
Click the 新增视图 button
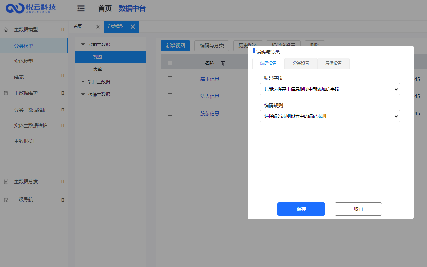pyautogui.click(x=175, y=46)
